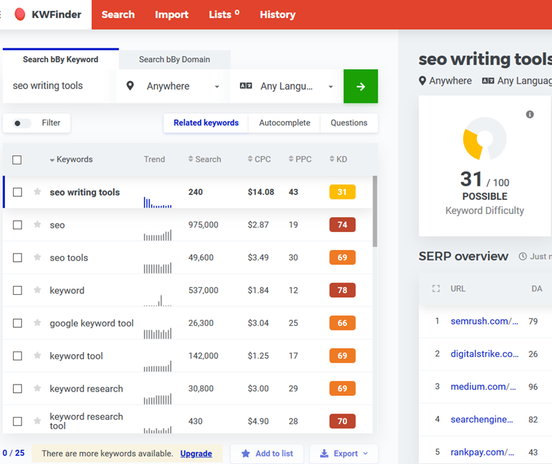This screenshot has width=552, height=464.
Task: Switch to Search by Domain tab
Action: click(x=175, y=59)
